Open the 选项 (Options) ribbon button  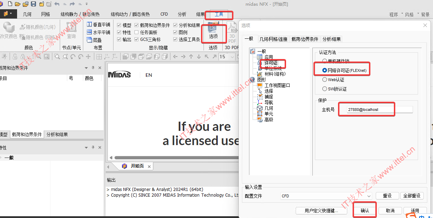[x=213, y=31]
